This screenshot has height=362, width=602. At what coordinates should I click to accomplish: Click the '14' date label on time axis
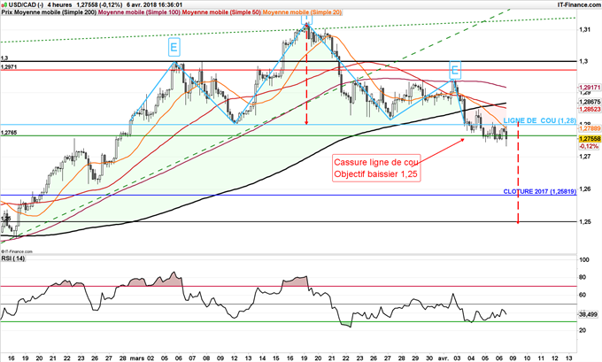[x=262, y=358]
